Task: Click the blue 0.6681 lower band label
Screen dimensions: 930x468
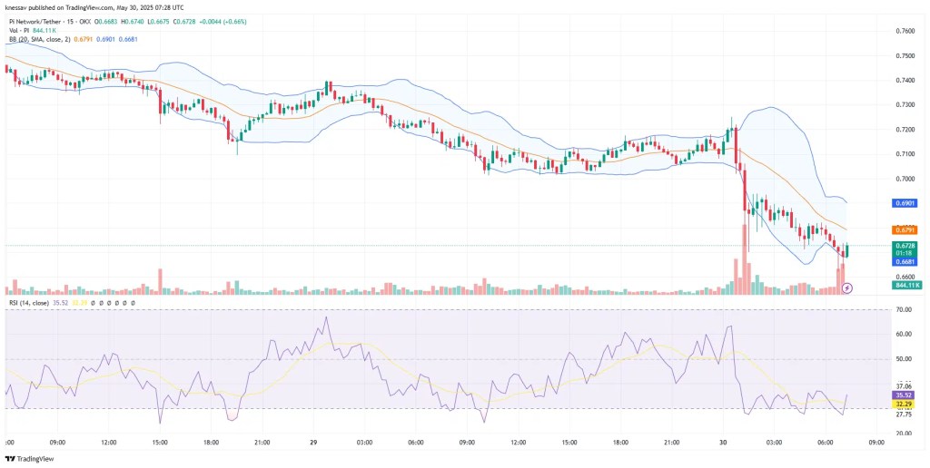Action: tap(905, 261)
